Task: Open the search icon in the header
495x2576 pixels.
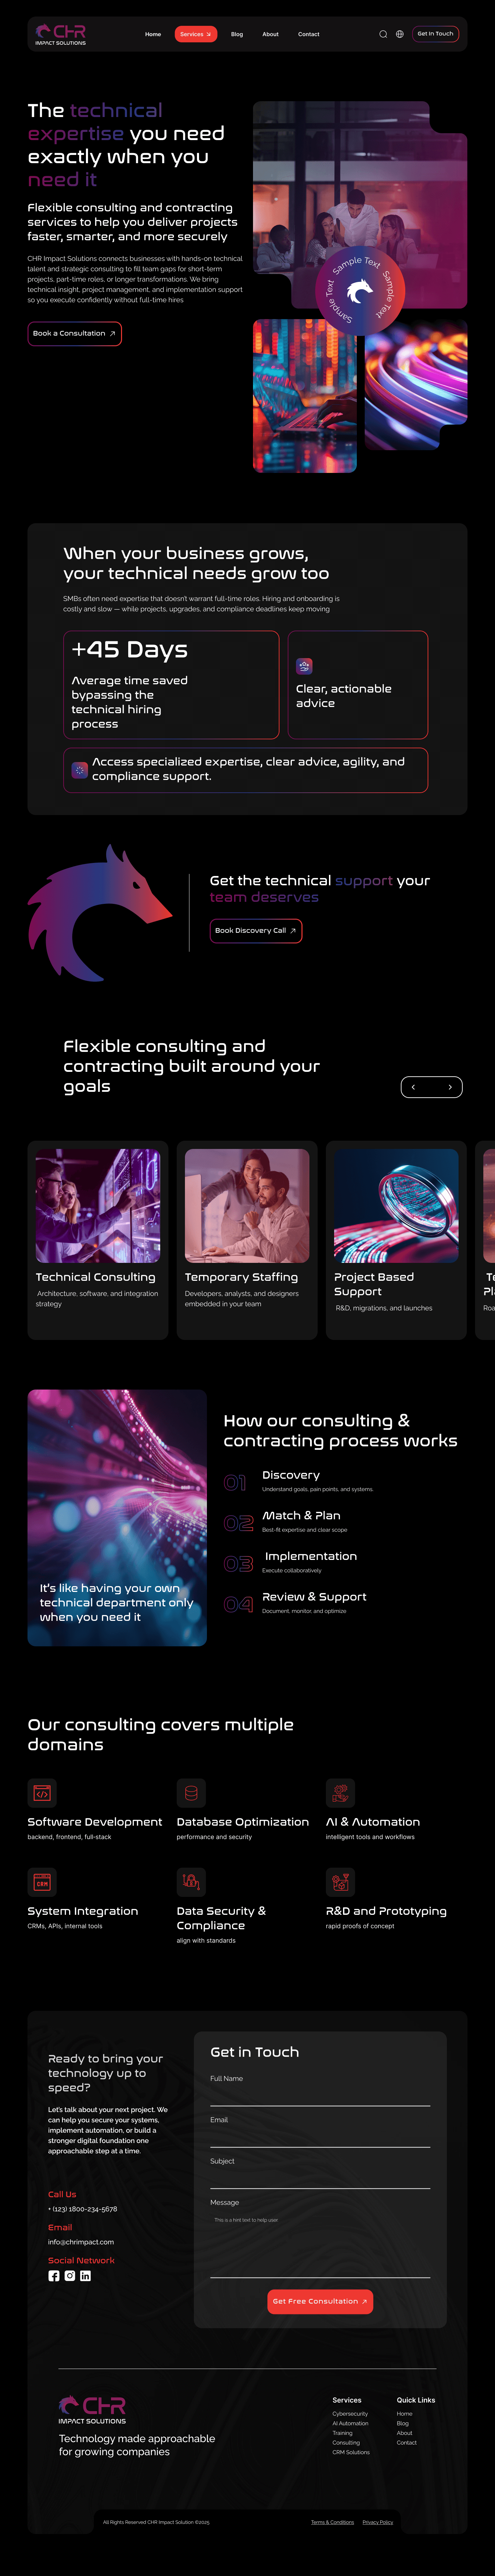Action: tap(383, 34)
